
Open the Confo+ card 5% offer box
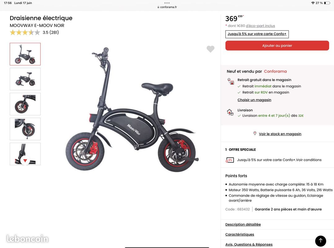pos(257,34)
